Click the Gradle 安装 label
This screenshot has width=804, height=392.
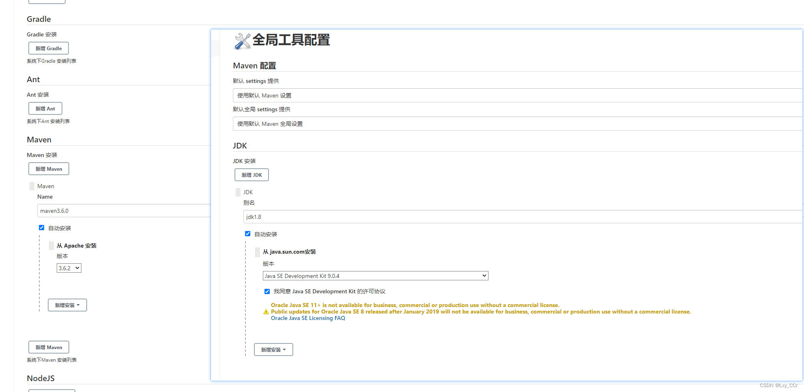coord(42,34)
